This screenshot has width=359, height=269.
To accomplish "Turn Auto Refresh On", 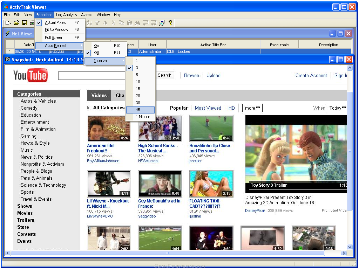I will (x=106, y=46).
